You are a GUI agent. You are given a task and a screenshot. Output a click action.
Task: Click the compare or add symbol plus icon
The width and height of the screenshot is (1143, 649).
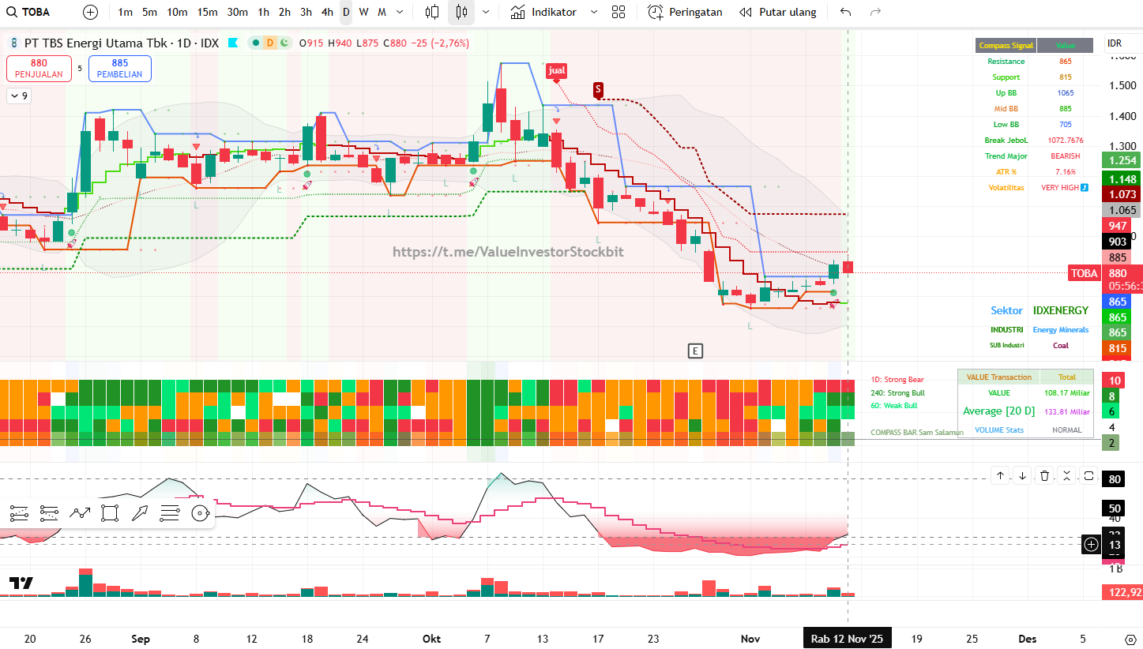[x=91, y=12]
